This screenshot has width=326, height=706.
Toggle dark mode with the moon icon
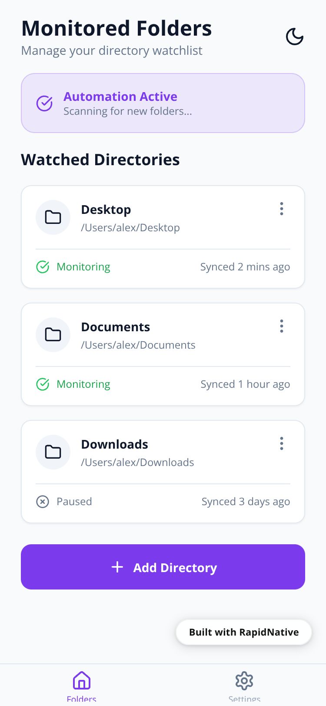[294, 37]
